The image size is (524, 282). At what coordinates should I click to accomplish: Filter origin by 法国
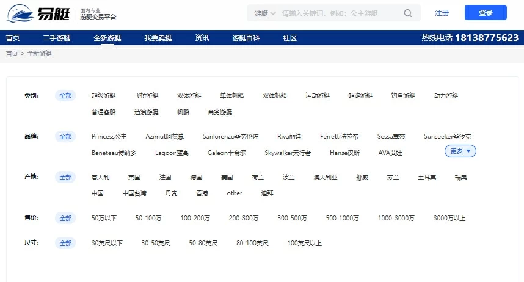[165, 177]
